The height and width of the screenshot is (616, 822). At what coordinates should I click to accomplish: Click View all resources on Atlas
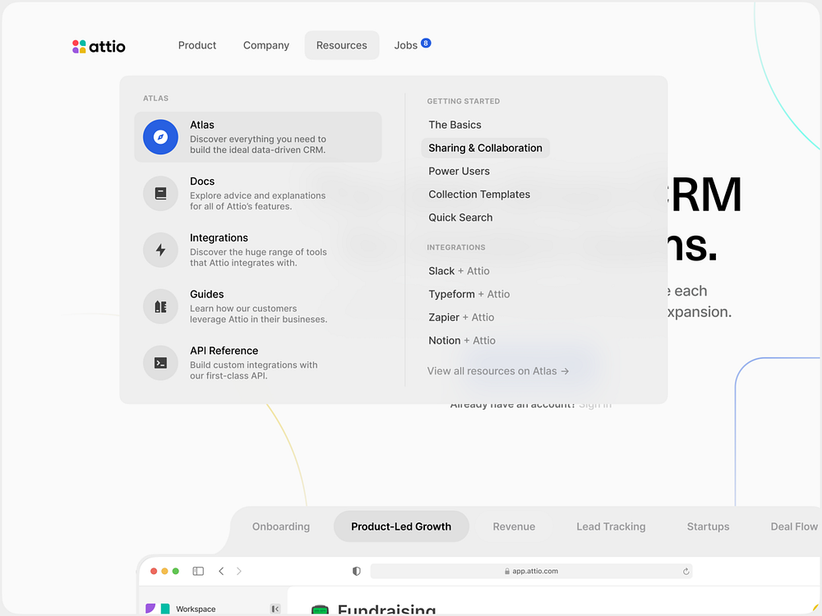pos(497,371)
